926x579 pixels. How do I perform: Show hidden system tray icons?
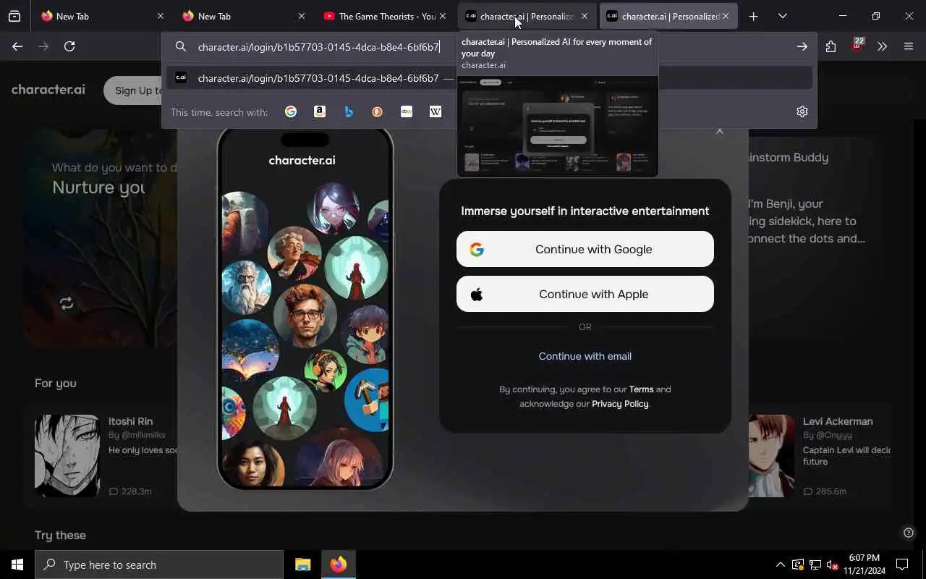pyautogui.click(x=780, y=565)
